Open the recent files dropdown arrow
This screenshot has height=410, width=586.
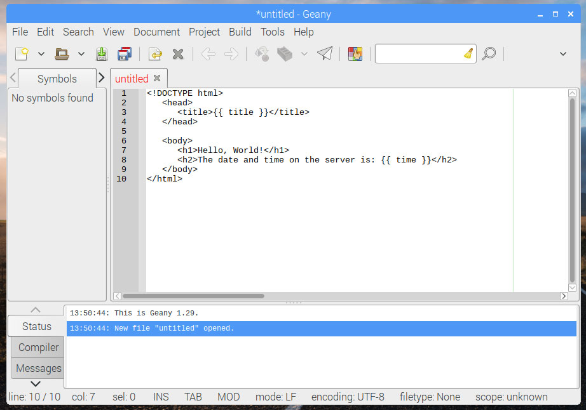(x=81, y=54)
